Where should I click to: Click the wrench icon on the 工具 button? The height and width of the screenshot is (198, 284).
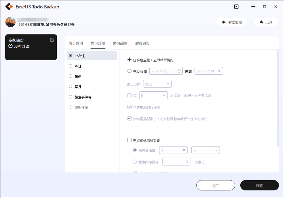coord(261,22)
